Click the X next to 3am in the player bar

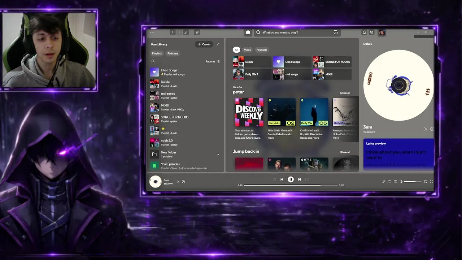pyautogui.click(x=178, y=182)
